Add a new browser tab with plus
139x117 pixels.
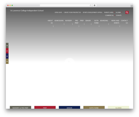132,6
